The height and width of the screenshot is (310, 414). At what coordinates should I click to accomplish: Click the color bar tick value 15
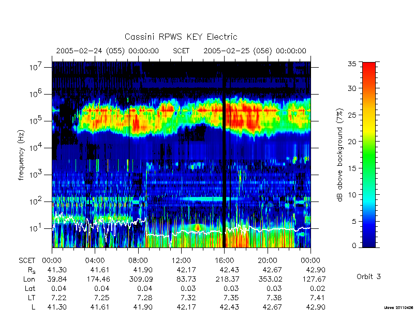(x=352, y=168)
